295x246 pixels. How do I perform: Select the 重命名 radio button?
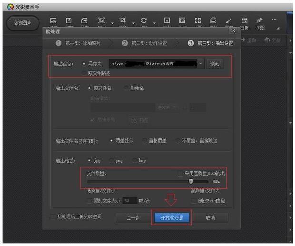(x=126, y=88)
